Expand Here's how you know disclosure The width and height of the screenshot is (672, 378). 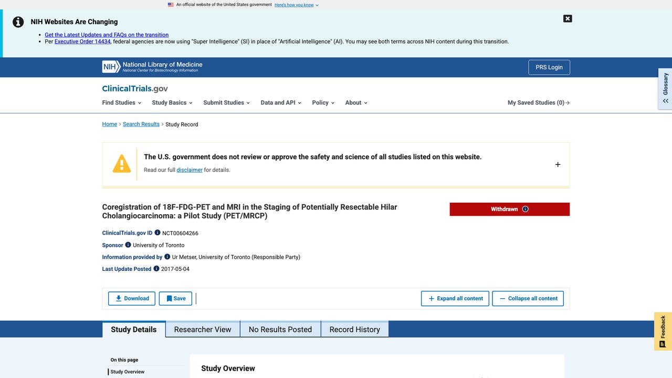click(296, 5)
